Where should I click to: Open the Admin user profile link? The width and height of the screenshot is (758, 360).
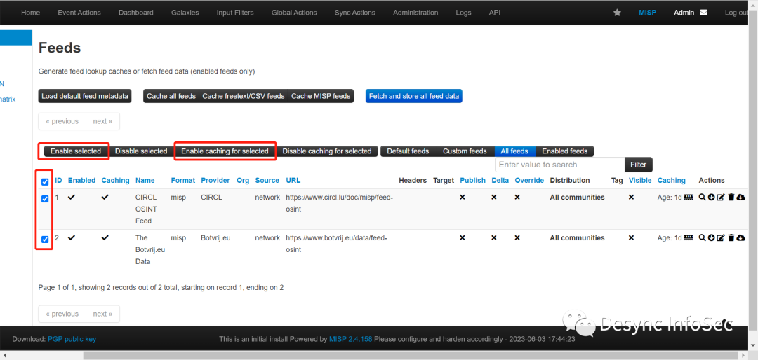click(x=684, y=13)
